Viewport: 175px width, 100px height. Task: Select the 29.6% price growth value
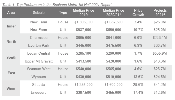click(x=138, y=85)
